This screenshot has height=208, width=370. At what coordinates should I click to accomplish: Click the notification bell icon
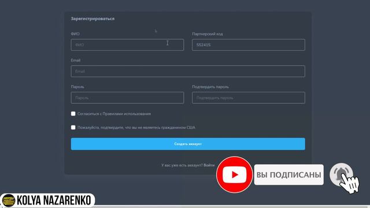click(x=341, y=174)
